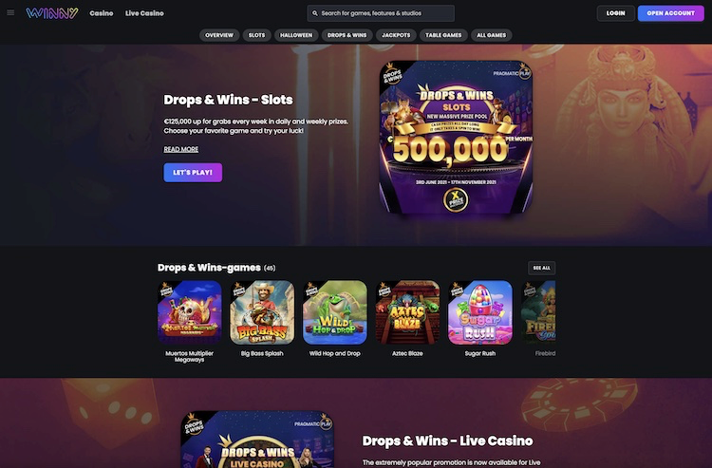Select the Halloween category tab
The image size is (712, 468).
coord(296,35)
